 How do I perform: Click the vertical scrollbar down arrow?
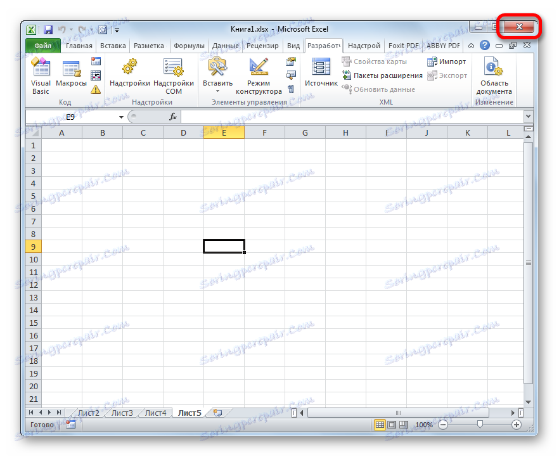tap(529, 402)
